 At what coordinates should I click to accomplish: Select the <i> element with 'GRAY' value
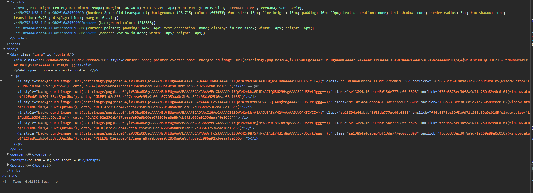pos(274,84)
